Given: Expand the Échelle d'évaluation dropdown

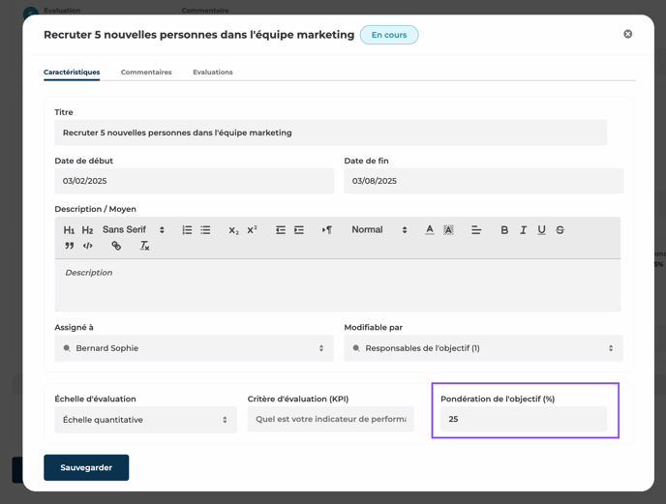Looking at the screenshot, I should [x=145, y=420].
